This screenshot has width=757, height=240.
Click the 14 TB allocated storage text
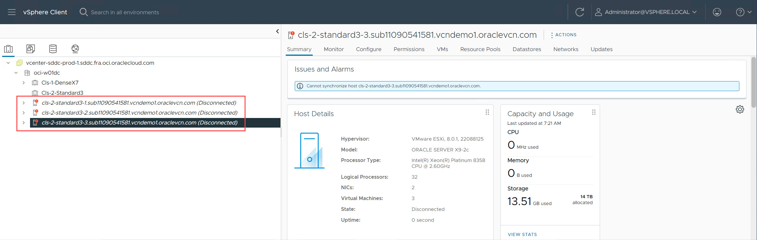582,200
